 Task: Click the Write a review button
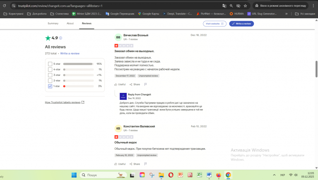pos(241,24)
